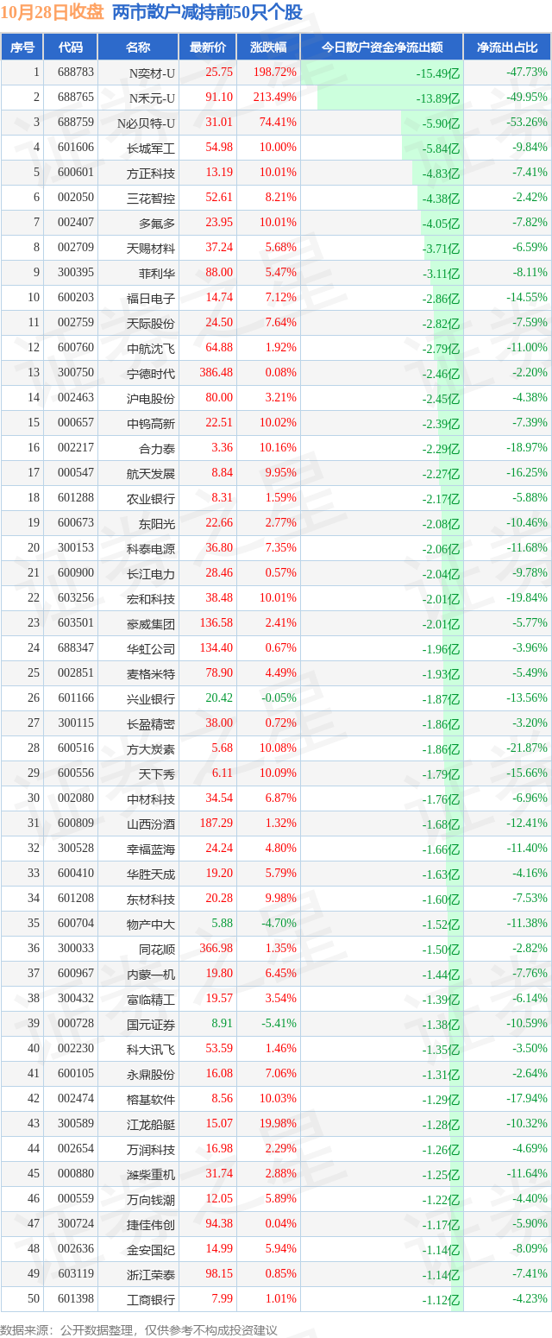Viewport: 552px width, 1338px height.
Task: Click stock name 长盈精密
Action: click(151, 723)
